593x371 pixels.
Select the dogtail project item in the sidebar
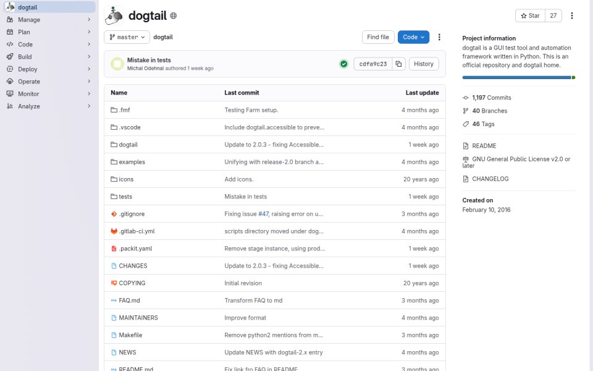(49, 7)
